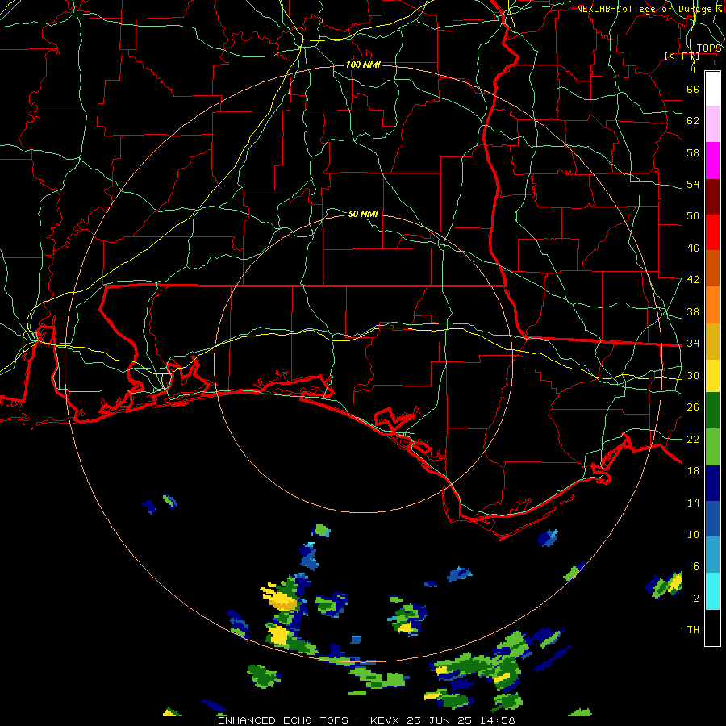Click the "18" legend value
This screenshot has width=726, height=726.
(693, 470)
